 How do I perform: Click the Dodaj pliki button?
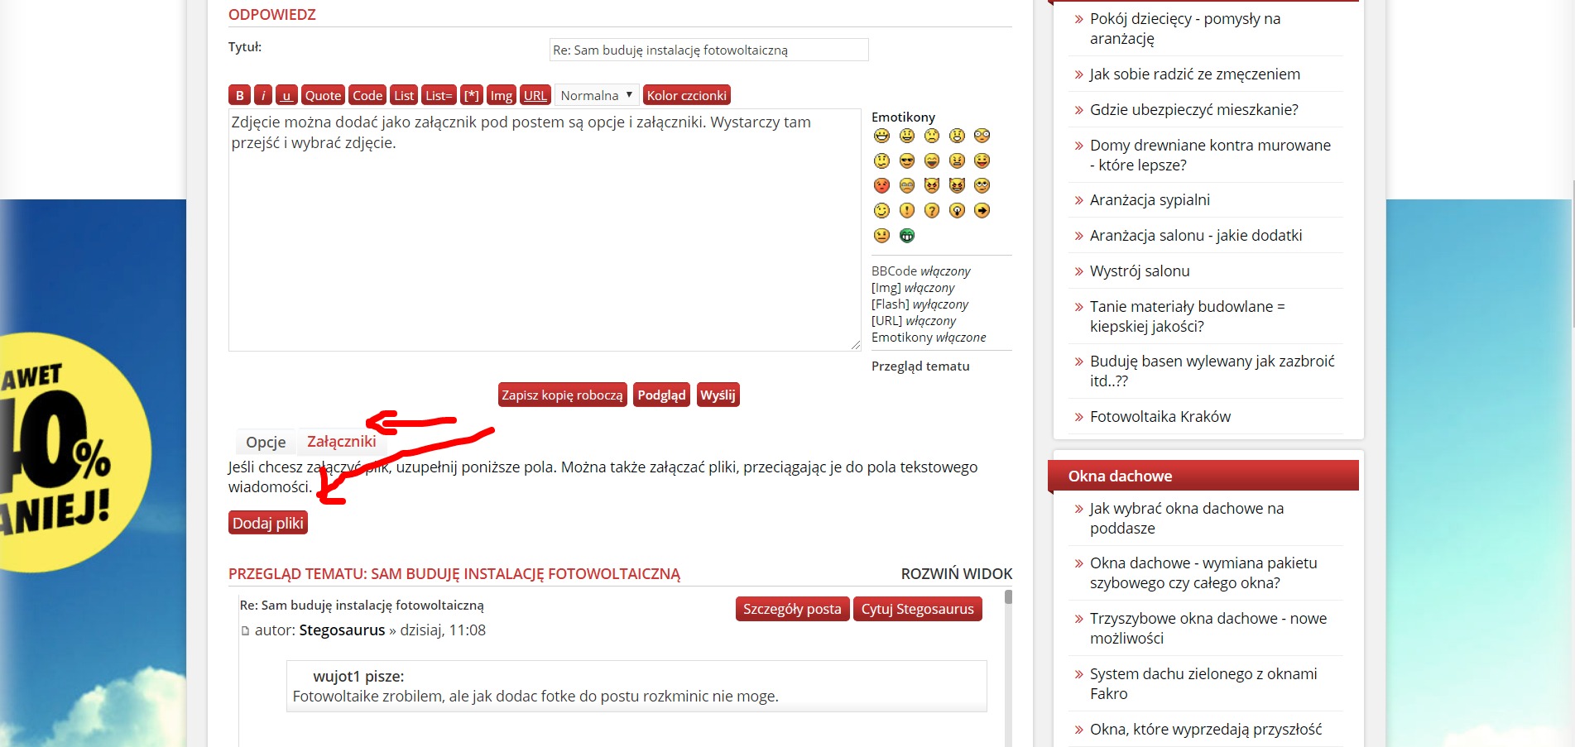[268, 523]
